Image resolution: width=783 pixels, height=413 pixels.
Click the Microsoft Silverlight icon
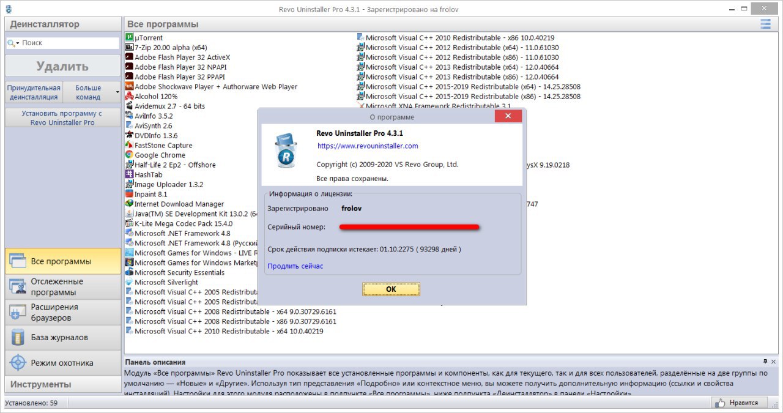coord(129,282)
